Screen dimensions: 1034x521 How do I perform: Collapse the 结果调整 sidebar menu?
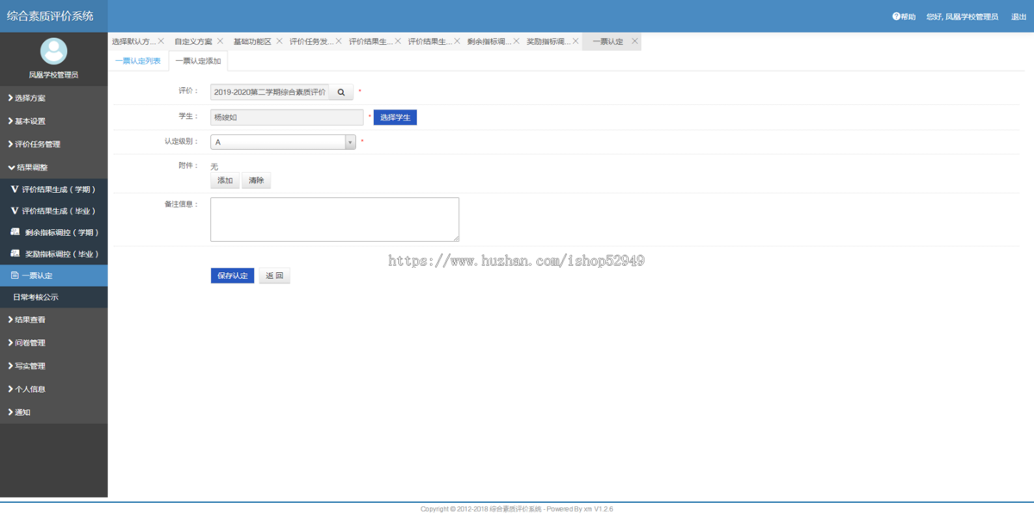coord(53,167)
